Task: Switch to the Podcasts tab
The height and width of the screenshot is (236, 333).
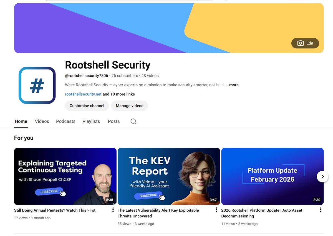Action: (66, 121)
